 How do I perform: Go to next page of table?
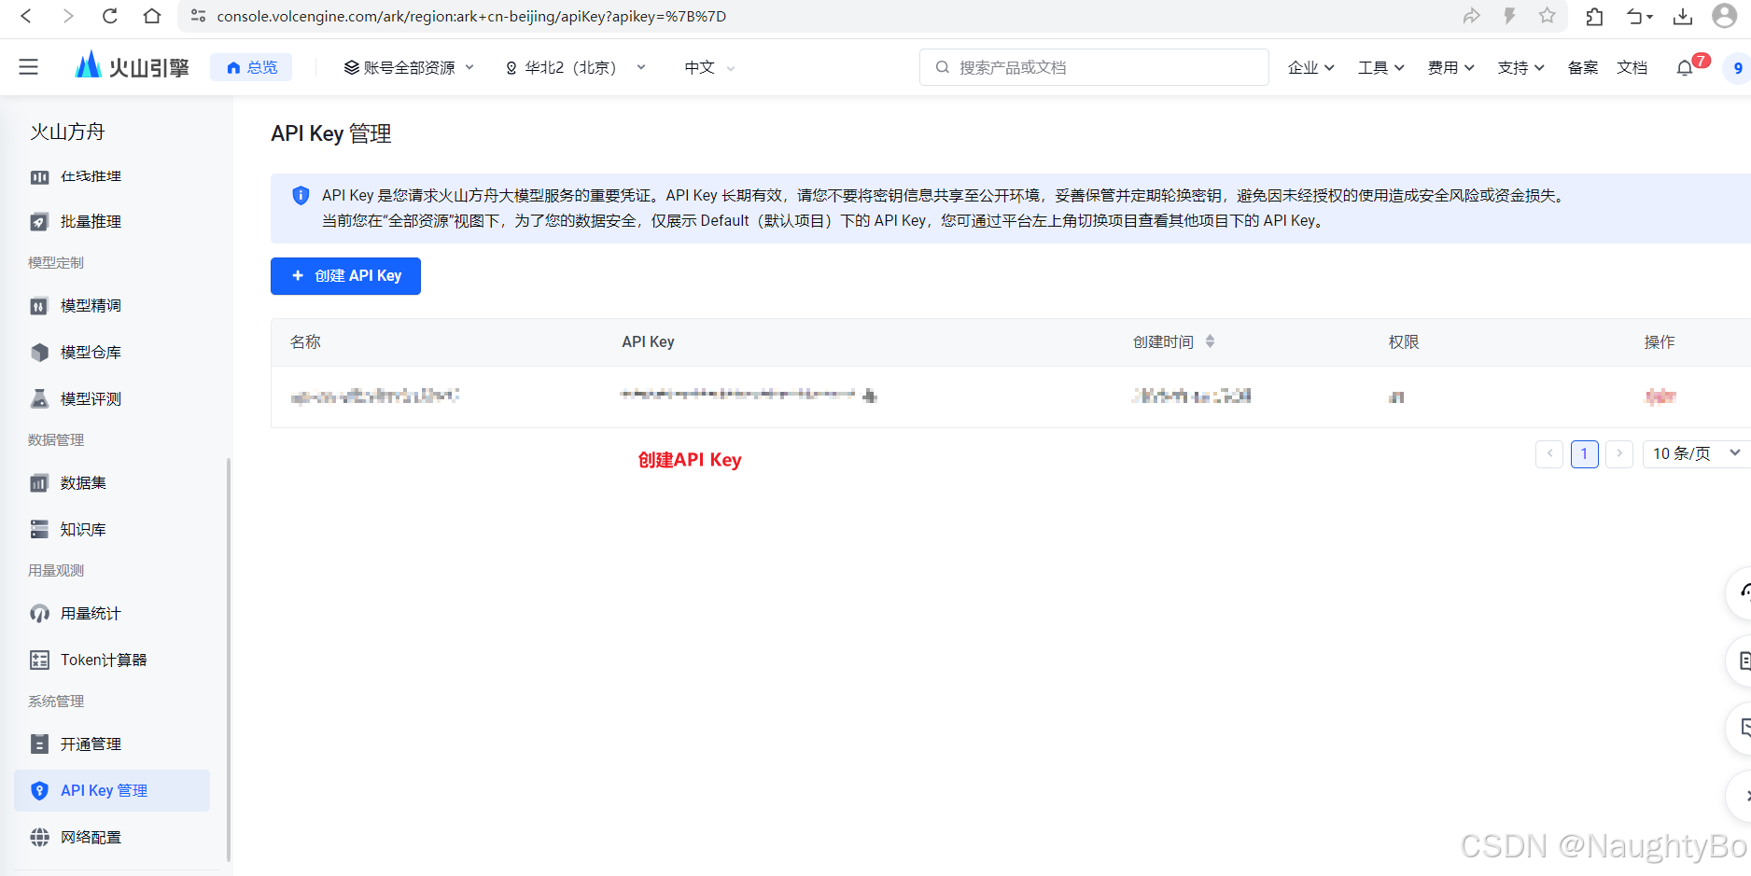[1619, 453]
